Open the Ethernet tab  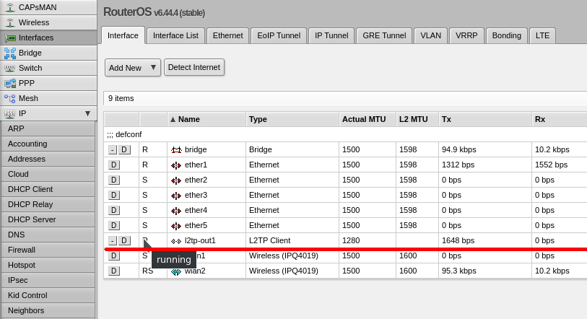(227, 35)
